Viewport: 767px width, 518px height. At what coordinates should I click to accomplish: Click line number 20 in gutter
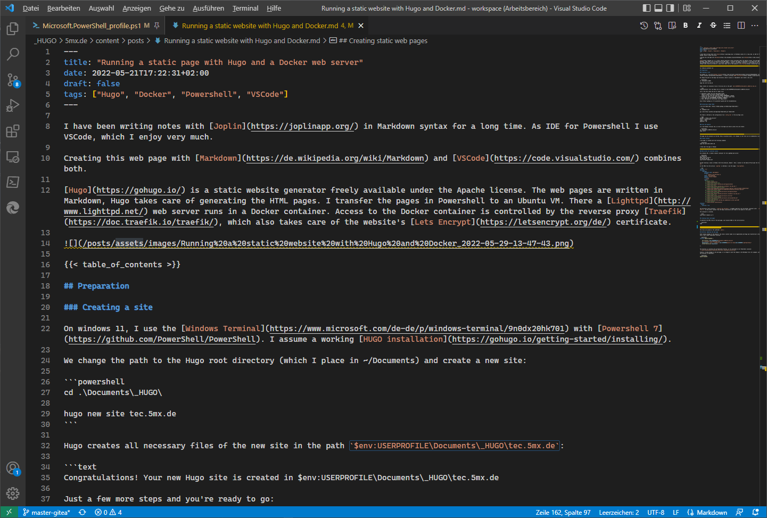point(45,307)
